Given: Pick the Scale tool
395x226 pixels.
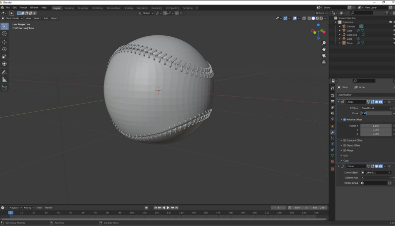Looking at the screenshot, I should pos(5,56).
